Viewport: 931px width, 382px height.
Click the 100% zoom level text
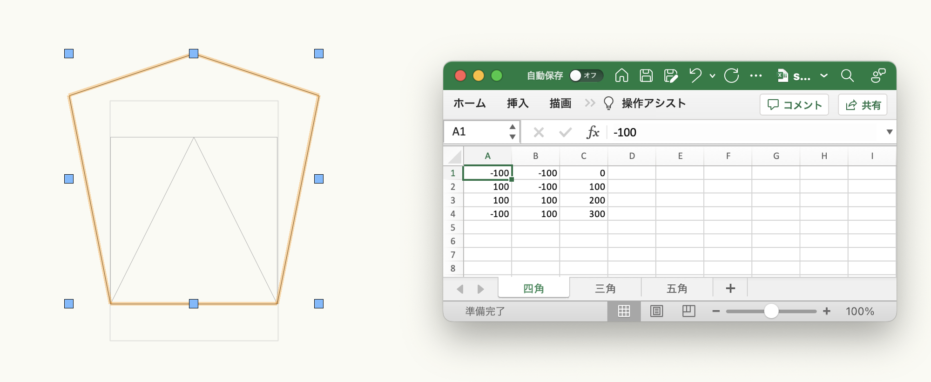coord(860,311)
